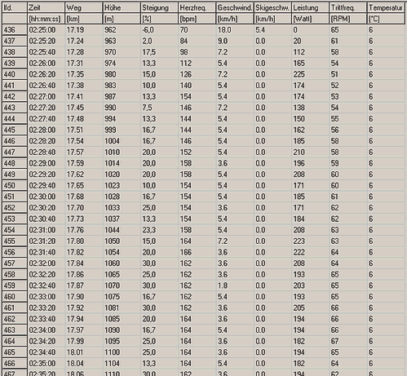Click speed cell 18.0
The width and height of the screenshot is (407, 376).
click(235, 30)
